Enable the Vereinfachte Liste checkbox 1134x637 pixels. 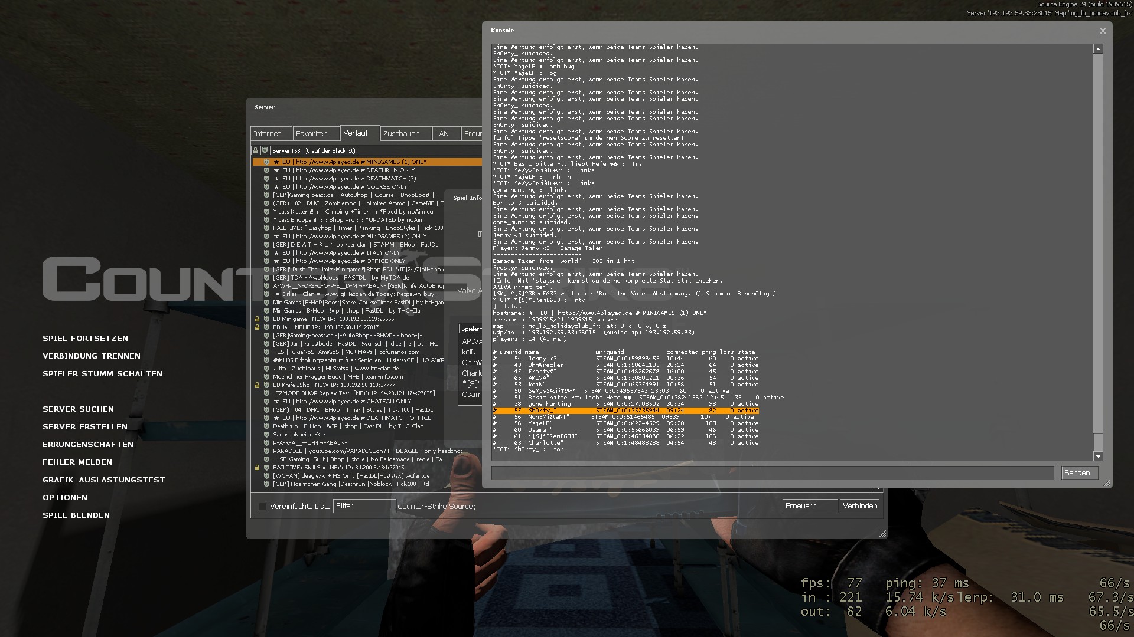pyautogui.click(x=263, y=507)
